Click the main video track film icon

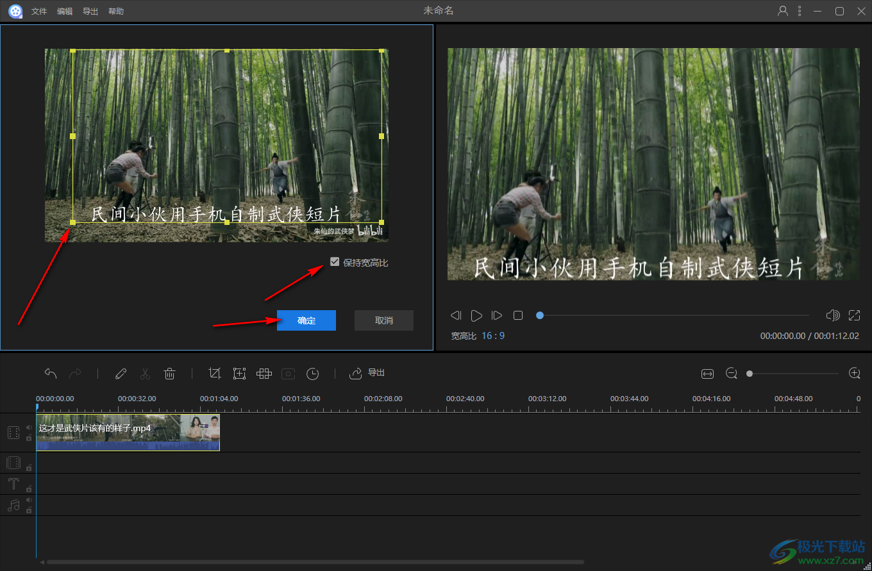pos(13,433)
